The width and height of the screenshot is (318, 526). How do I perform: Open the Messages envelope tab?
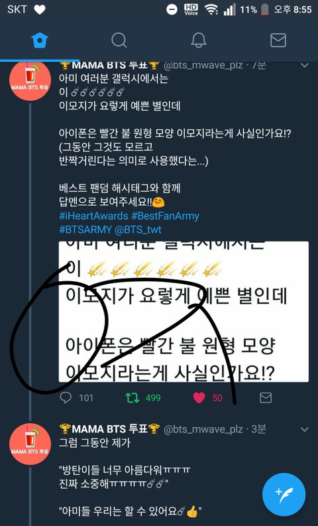click(278, 40)
